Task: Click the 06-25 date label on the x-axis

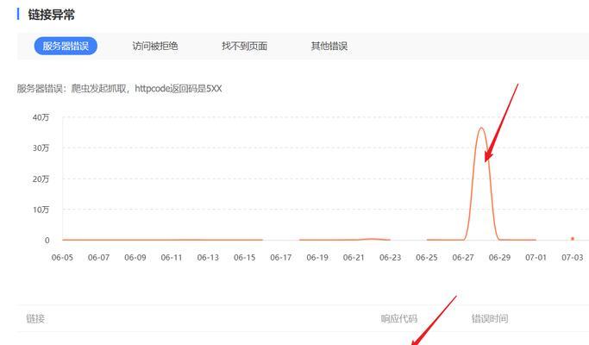Action: (427, 257)
